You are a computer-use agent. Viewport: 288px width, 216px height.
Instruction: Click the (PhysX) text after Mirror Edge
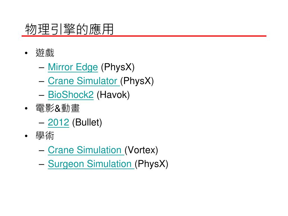coord(118,67)
